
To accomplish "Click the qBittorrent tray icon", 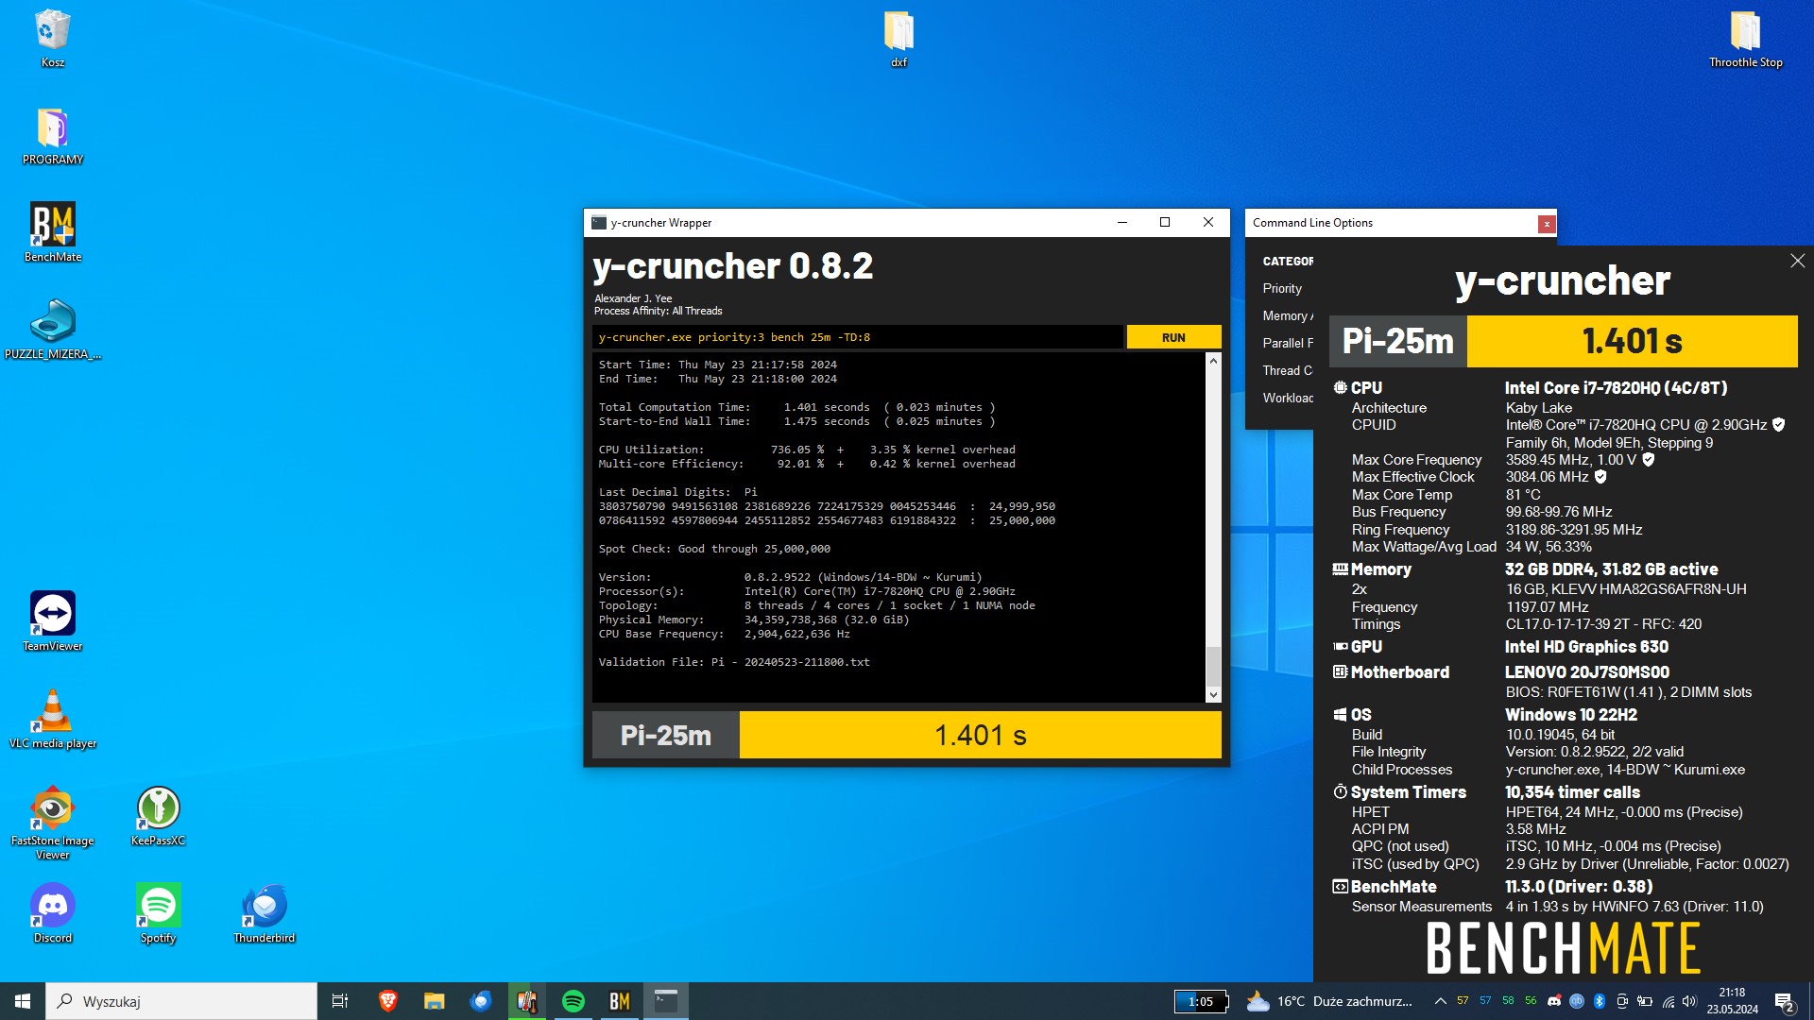I will point(1577,1001).
